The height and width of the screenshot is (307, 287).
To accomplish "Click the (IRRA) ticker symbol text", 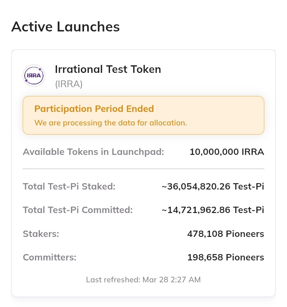I will tap(69, 84).
